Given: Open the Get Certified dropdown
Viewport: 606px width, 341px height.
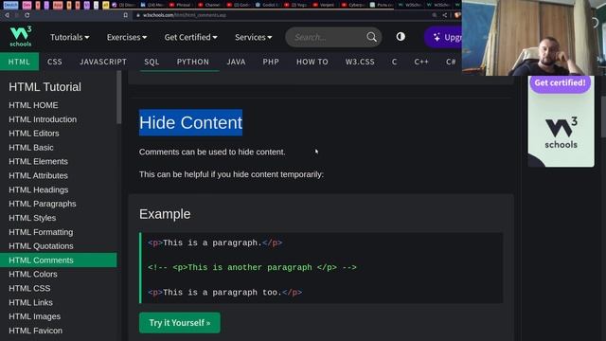Looking at the screenshot, I should [x=191, y=37].
